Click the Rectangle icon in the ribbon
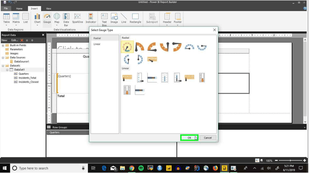This screenshot has height=173, width=309. pyautogui.click(x=135, y=19)
